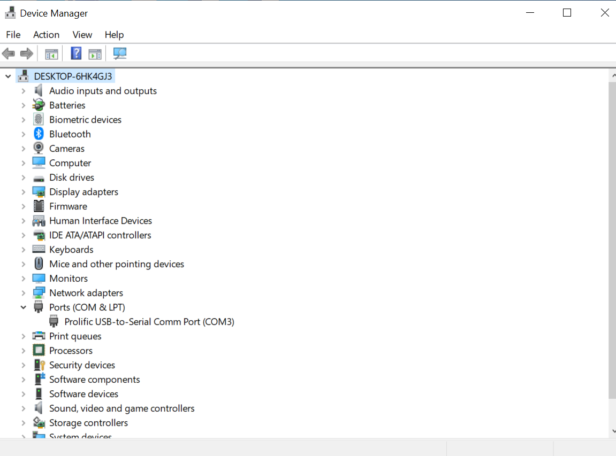Select the Sound, video and game controllers entry
616x456 pixels.
point(122,408)
